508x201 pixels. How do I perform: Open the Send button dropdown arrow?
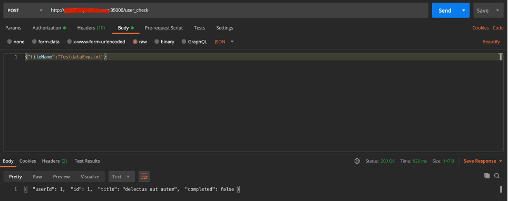pyautogui.click(x=464, y=11)
